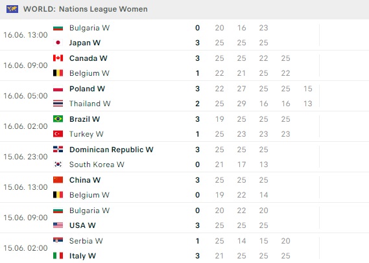Click Canada W final score 3
The width and height of the screenshot is (369, 263).
(x=197, y=58)
